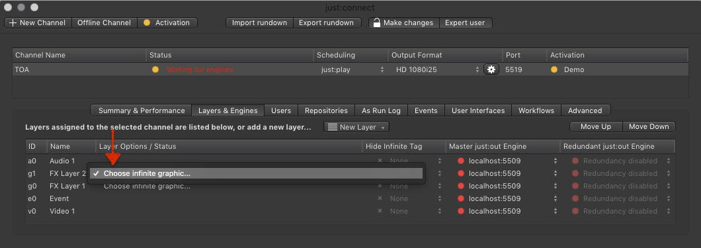Click the Waiting for engines status
Viewport: 701px width, 248px height.
click(x=200, y=69)
